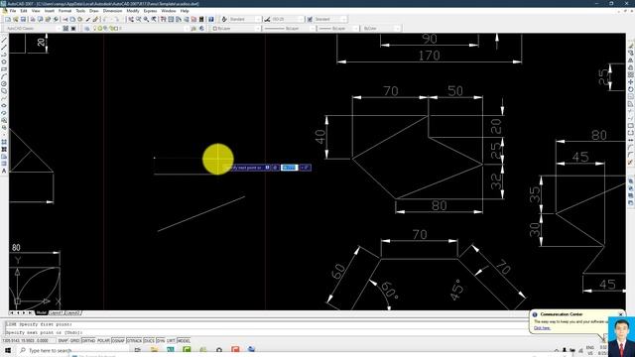
Task: Select the Hatch tool in Draw toolbar
Action: 4,142
